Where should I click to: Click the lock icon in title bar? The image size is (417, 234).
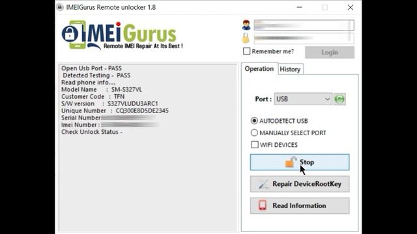click(60, 7)
